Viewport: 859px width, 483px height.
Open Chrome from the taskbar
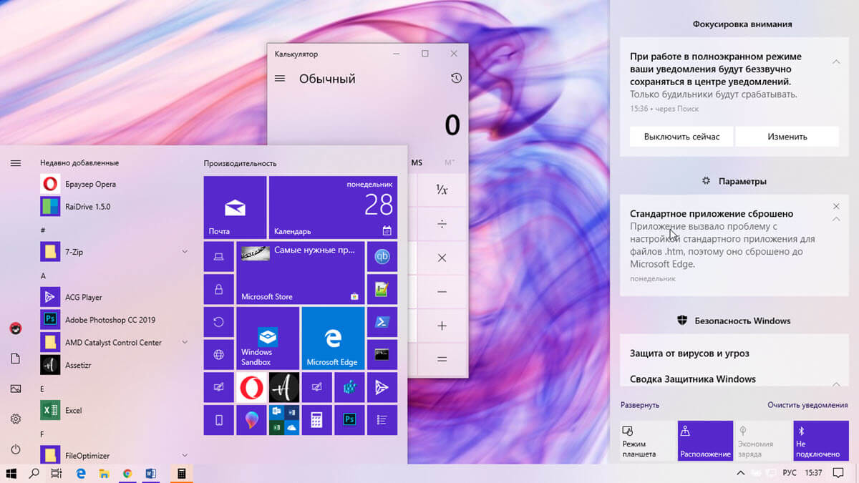(127, 473)
